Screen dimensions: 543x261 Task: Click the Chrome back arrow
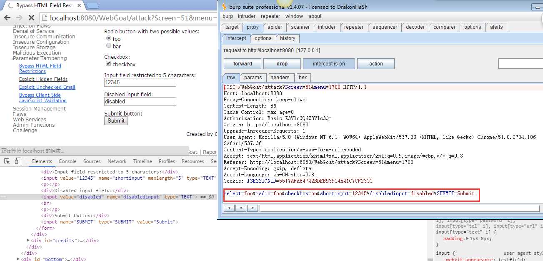click(x=7, y=18)
